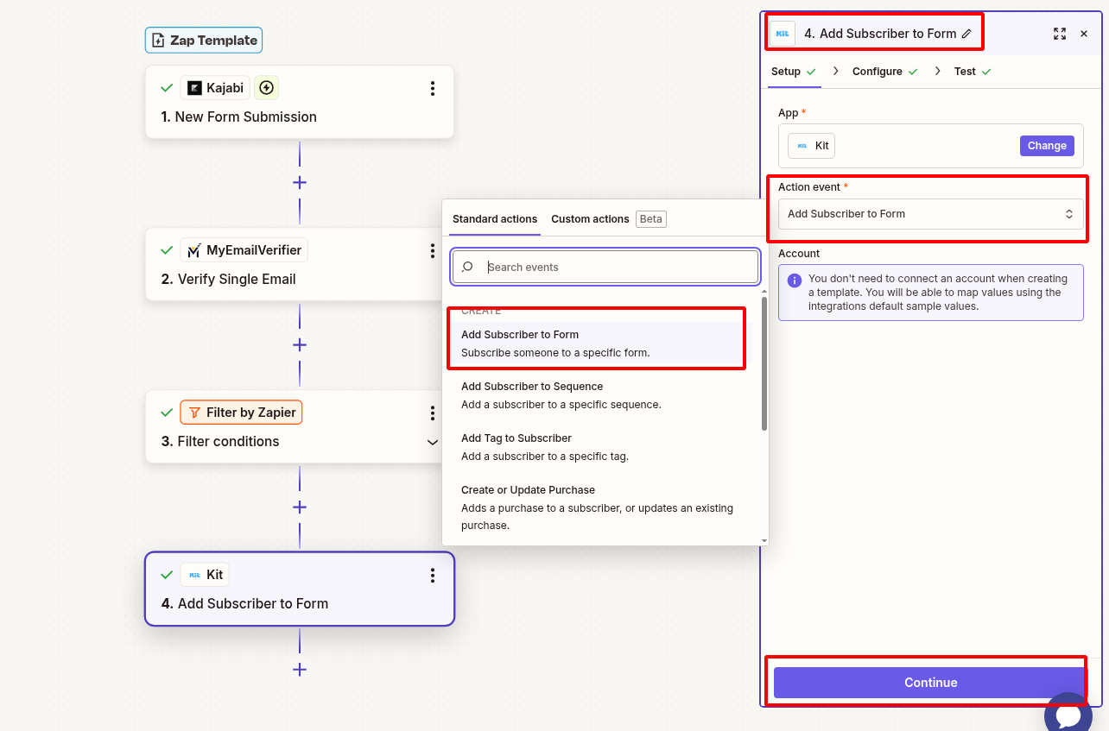This screenshot has width=1109, height=731.
Task: Click pencil icon to rename step title
Action: coord(966,34)
